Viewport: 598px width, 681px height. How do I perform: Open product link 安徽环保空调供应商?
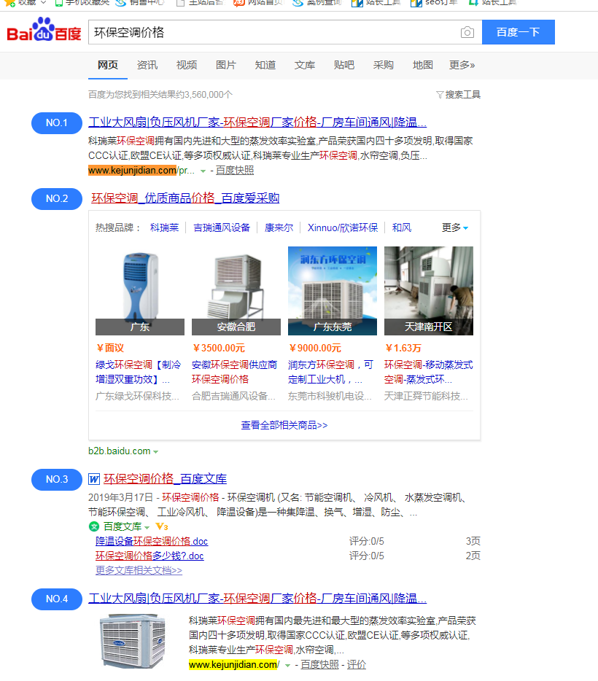235,372
